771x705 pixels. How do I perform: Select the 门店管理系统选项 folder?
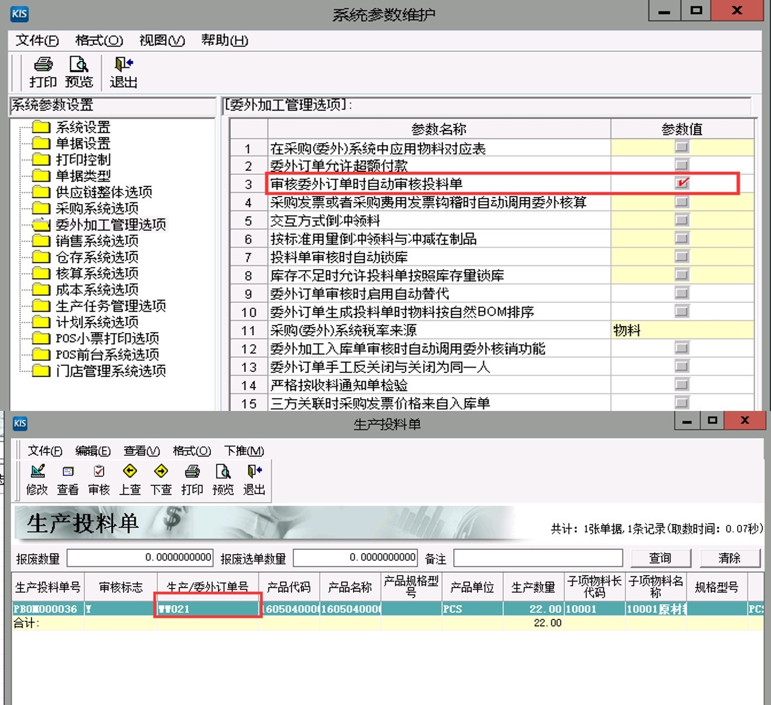(x=99, y=371)
